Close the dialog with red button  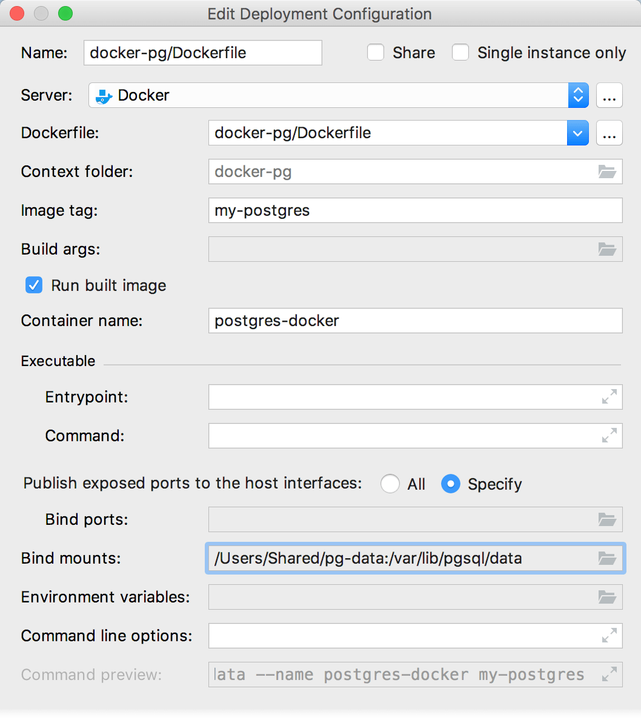point(17,14)
